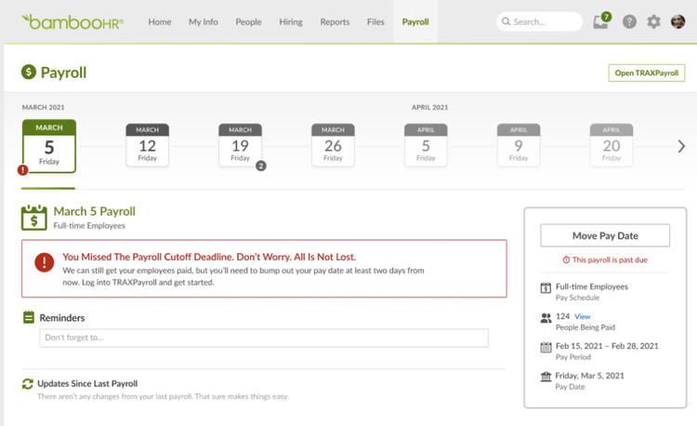This screenshot has height=426, width=697.
Task: Select the March 12 pay date card
Action: click(147, 145)
